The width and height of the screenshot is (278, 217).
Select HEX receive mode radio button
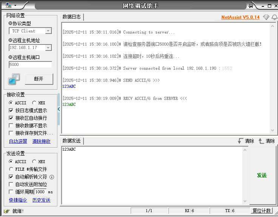34,103
